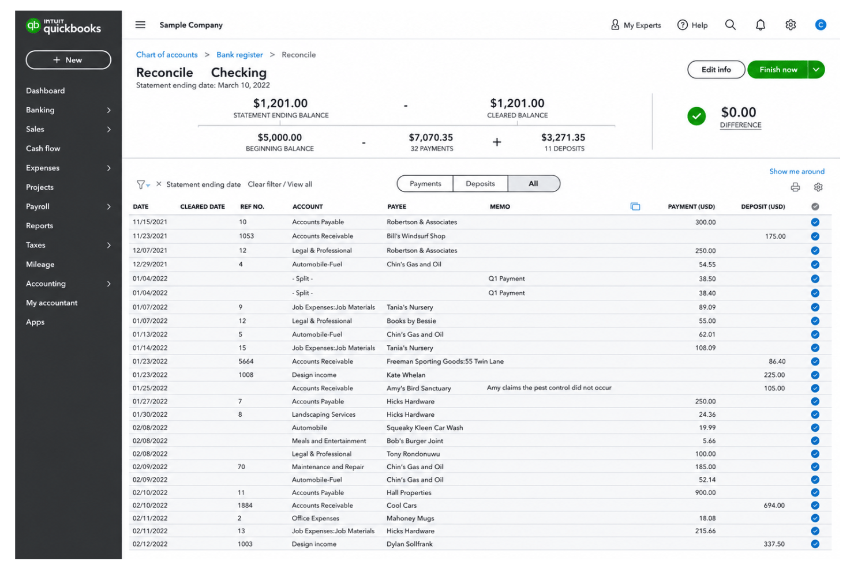Uncheck the Dylan Sollfrank row

(x=815, y=544)
